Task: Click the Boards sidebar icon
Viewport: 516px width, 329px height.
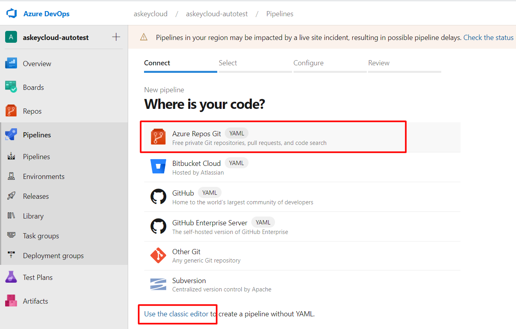Action: (x=11, y=87)
